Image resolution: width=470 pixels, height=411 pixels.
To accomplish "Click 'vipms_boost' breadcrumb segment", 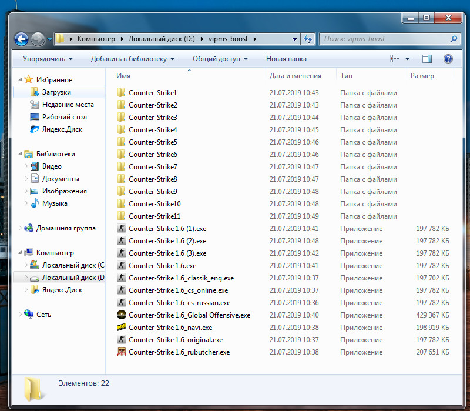I will tap(228, 39).
